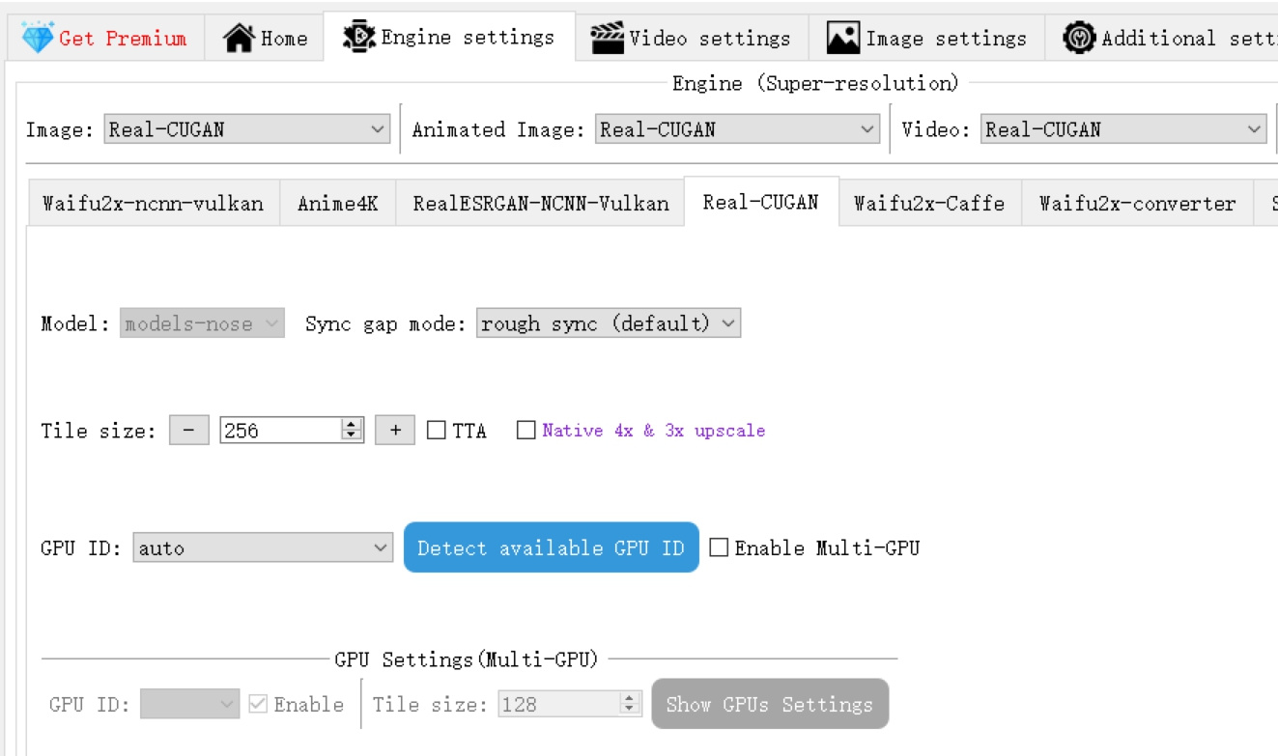The height and width of the screenshot is (756, 1278).
Task: Click the up arrow on the 256 tile size spinner
Action: pyautogui.click(x=353, y=425)
